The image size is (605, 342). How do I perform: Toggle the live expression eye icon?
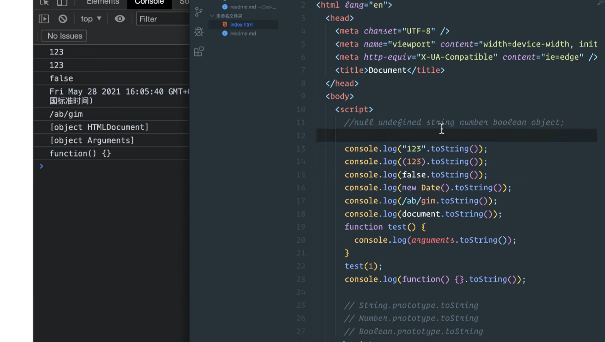[120, 19]
